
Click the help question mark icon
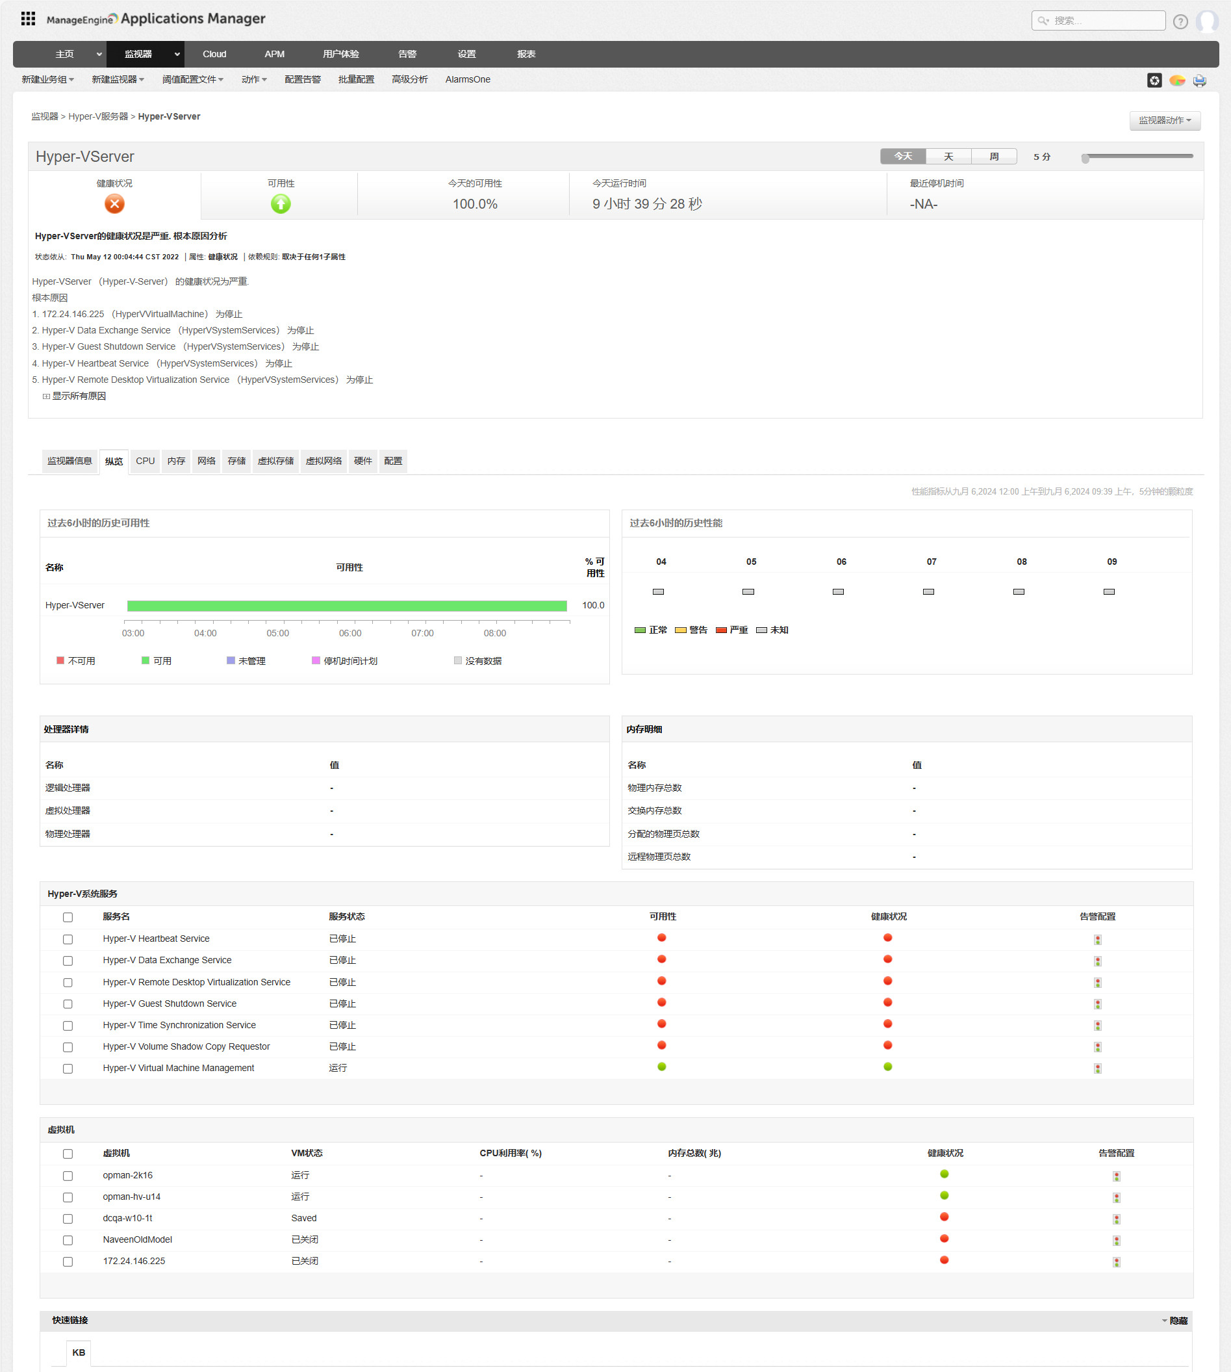(x=1180, y=21)
